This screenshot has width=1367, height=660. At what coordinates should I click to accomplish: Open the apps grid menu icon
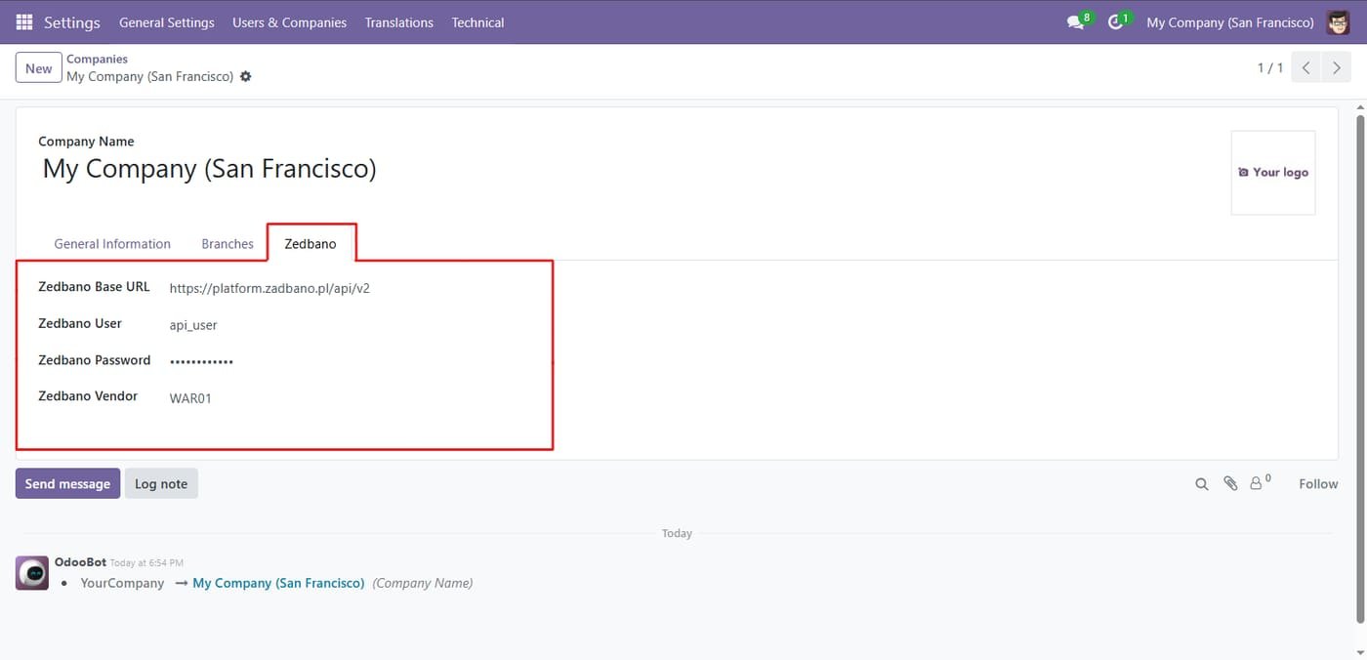[24, 21]
